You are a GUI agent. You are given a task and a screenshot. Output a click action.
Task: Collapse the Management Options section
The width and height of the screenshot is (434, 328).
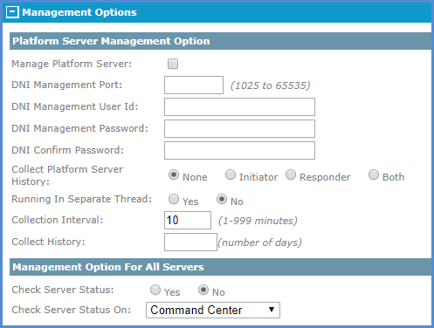(12, 12)
